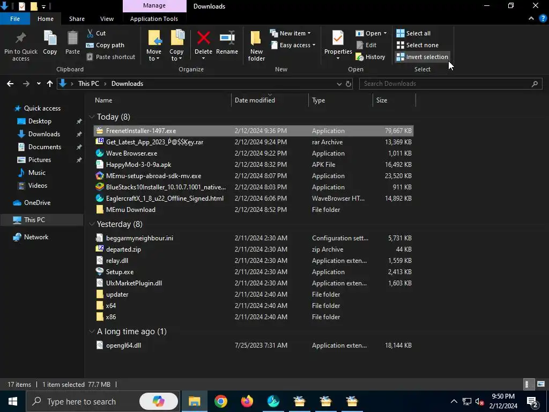
Task: Open recent locations dropdown arrow
Action: click(39, 84)
